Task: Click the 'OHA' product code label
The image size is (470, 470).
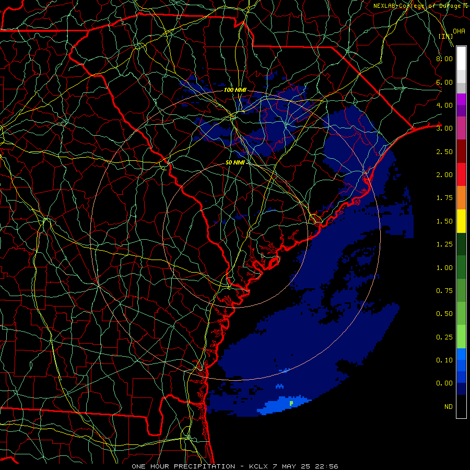Action: point(459,31)
